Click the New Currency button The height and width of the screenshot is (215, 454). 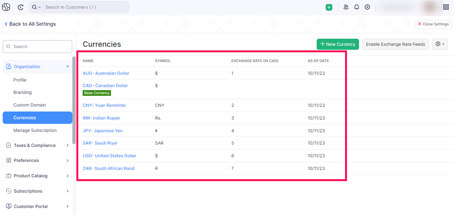[338, 44]
